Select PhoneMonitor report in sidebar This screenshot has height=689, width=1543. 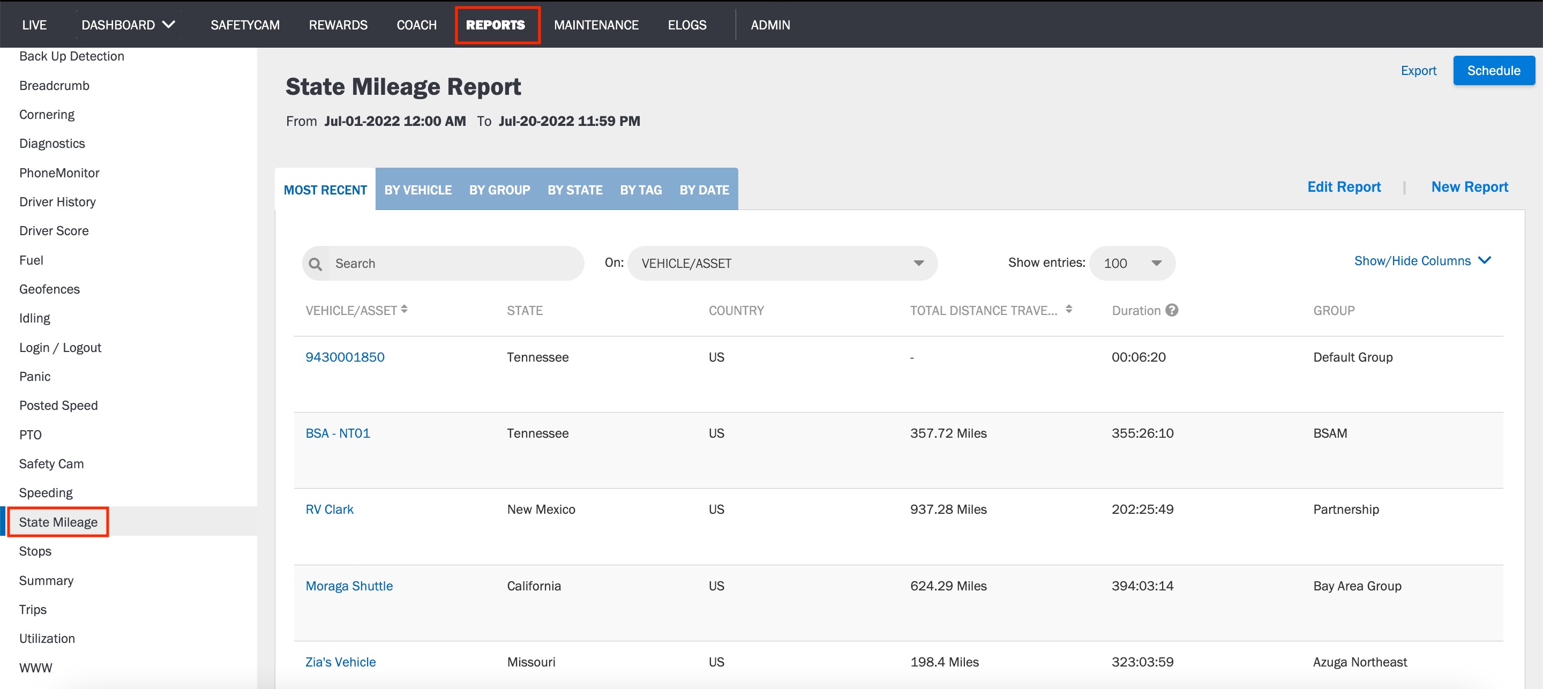point(59,173)
